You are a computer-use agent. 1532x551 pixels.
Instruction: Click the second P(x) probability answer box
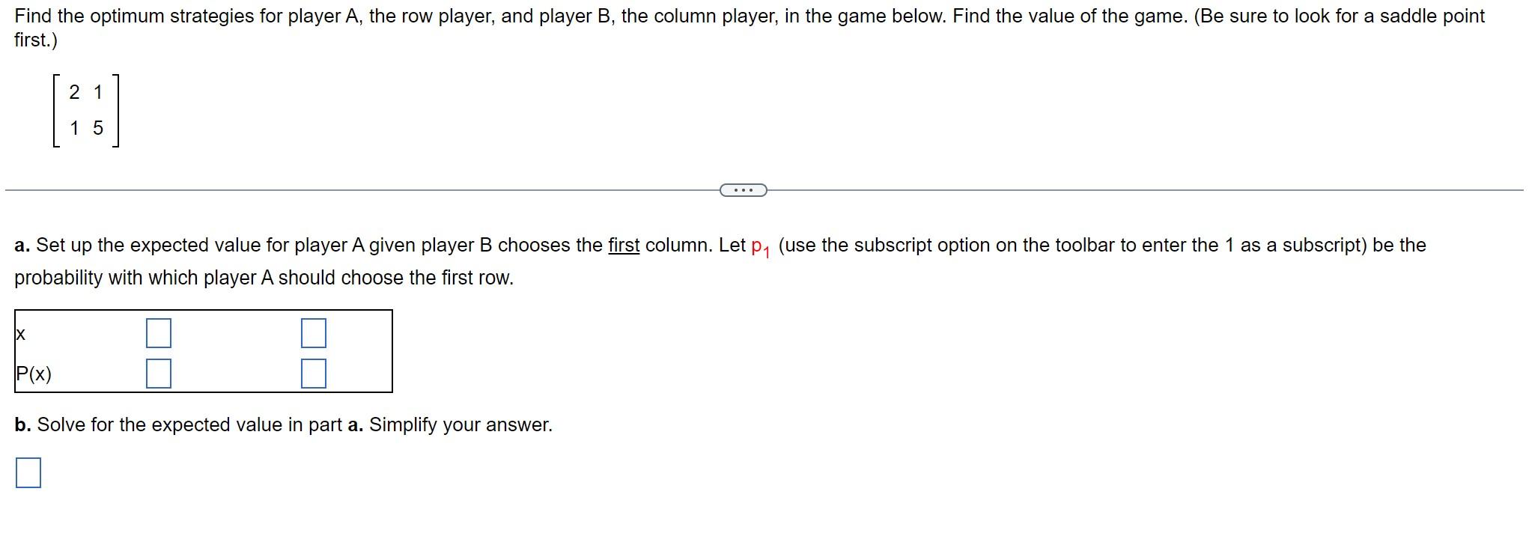pyautogui.click(x=314, y=374)
